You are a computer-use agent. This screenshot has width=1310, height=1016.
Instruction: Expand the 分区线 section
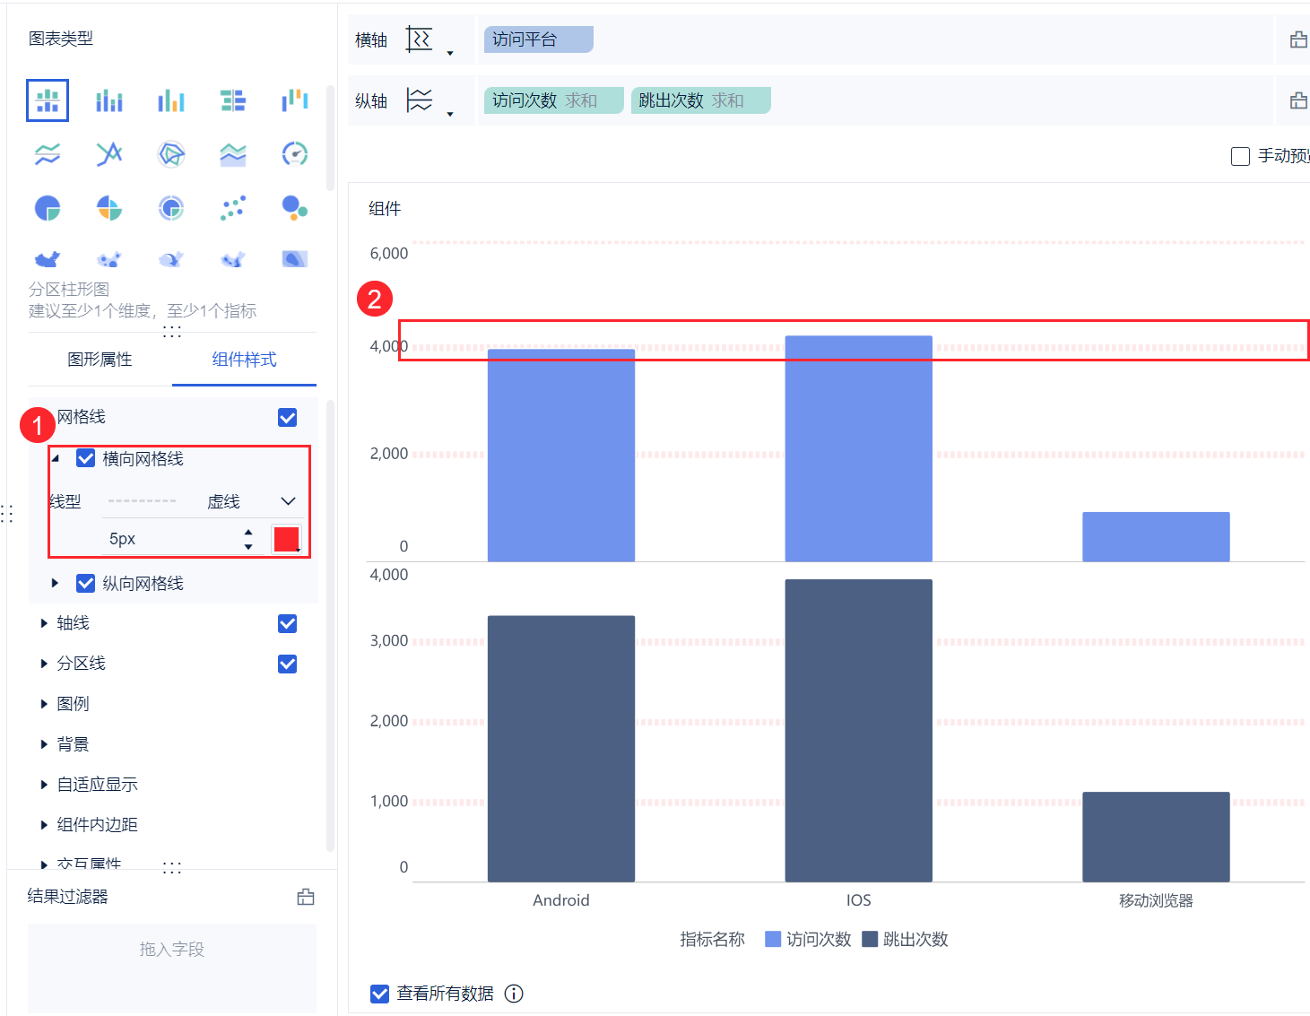44,664
